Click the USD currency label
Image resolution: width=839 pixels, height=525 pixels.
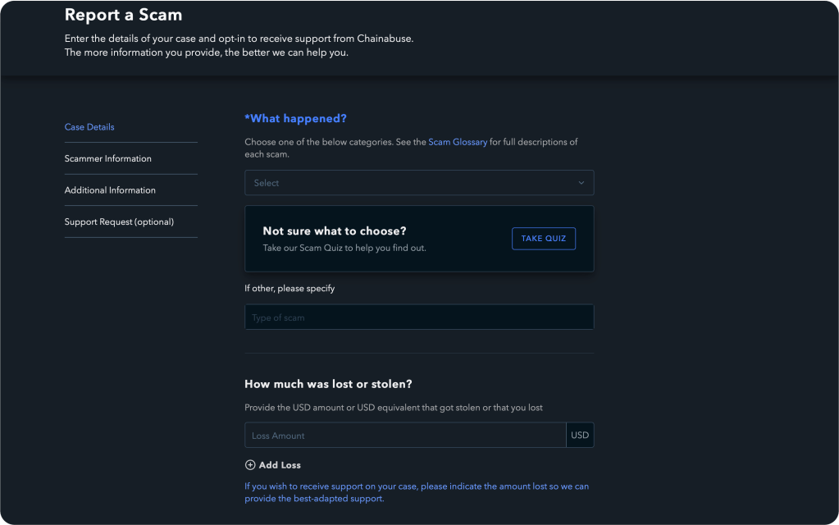point(580,436)
